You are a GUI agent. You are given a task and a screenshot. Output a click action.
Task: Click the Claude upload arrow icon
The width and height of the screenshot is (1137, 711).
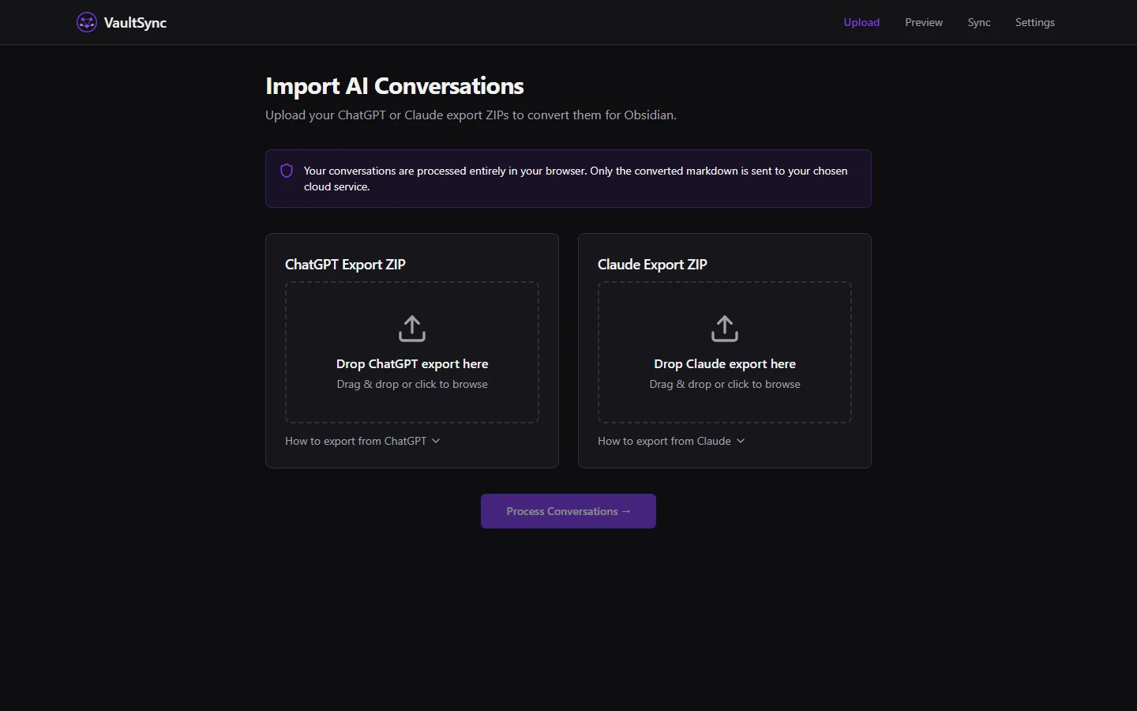(725, 329)
